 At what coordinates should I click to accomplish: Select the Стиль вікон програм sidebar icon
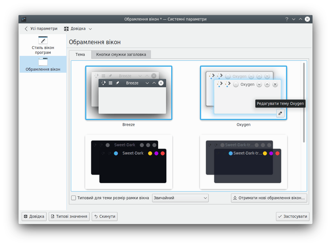[x=43, y=40]
